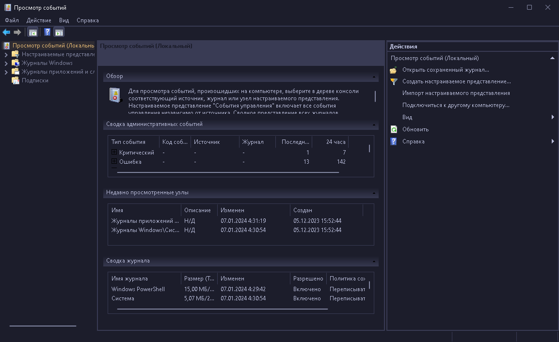Click the administrative events horizontal scrollbar
The width and height of the screenshot is (559, 342).
pyautogui.click(x=228, y=172)
